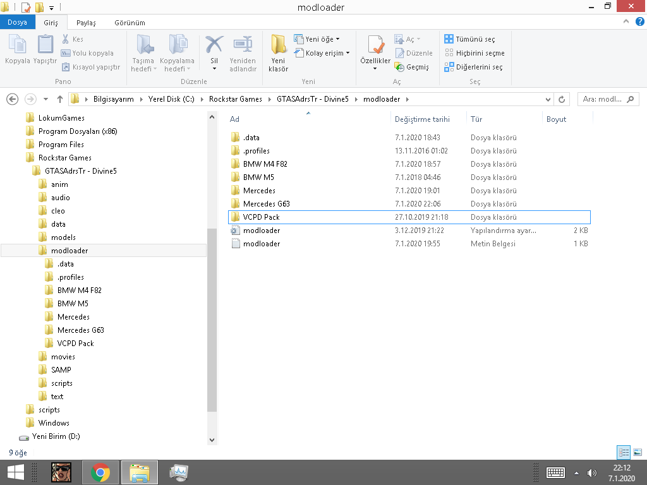Sort by the Ad column header
Screen dimensions: 647x485
point(234,119)
